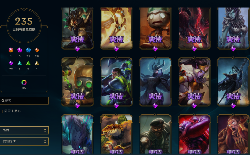
Task: Open the tiger warrior skin card
Action: pyautogui.click(x=116, y=134)
